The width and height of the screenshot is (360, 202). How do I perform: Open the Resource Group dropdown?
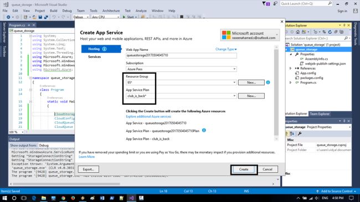coord(181,82)
